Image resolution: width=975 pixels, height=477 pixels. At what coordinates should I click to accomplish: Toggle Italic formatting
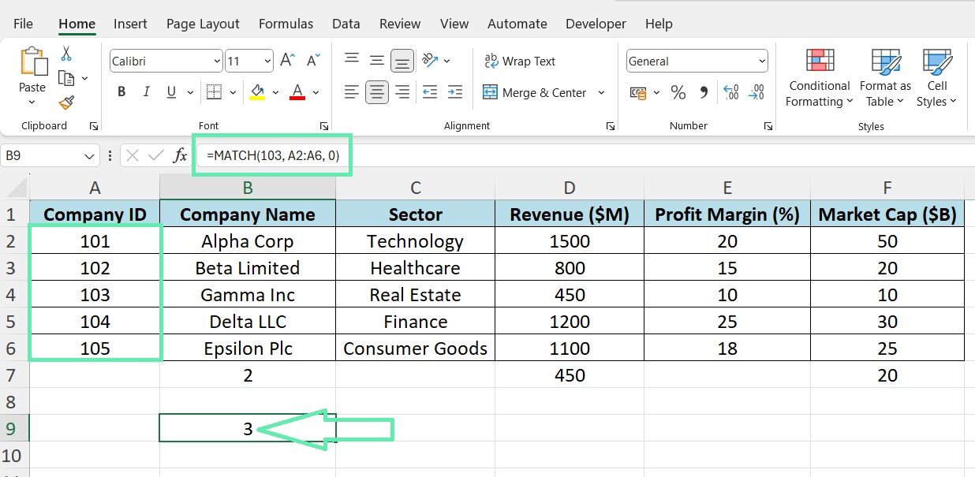click(146, 92)
